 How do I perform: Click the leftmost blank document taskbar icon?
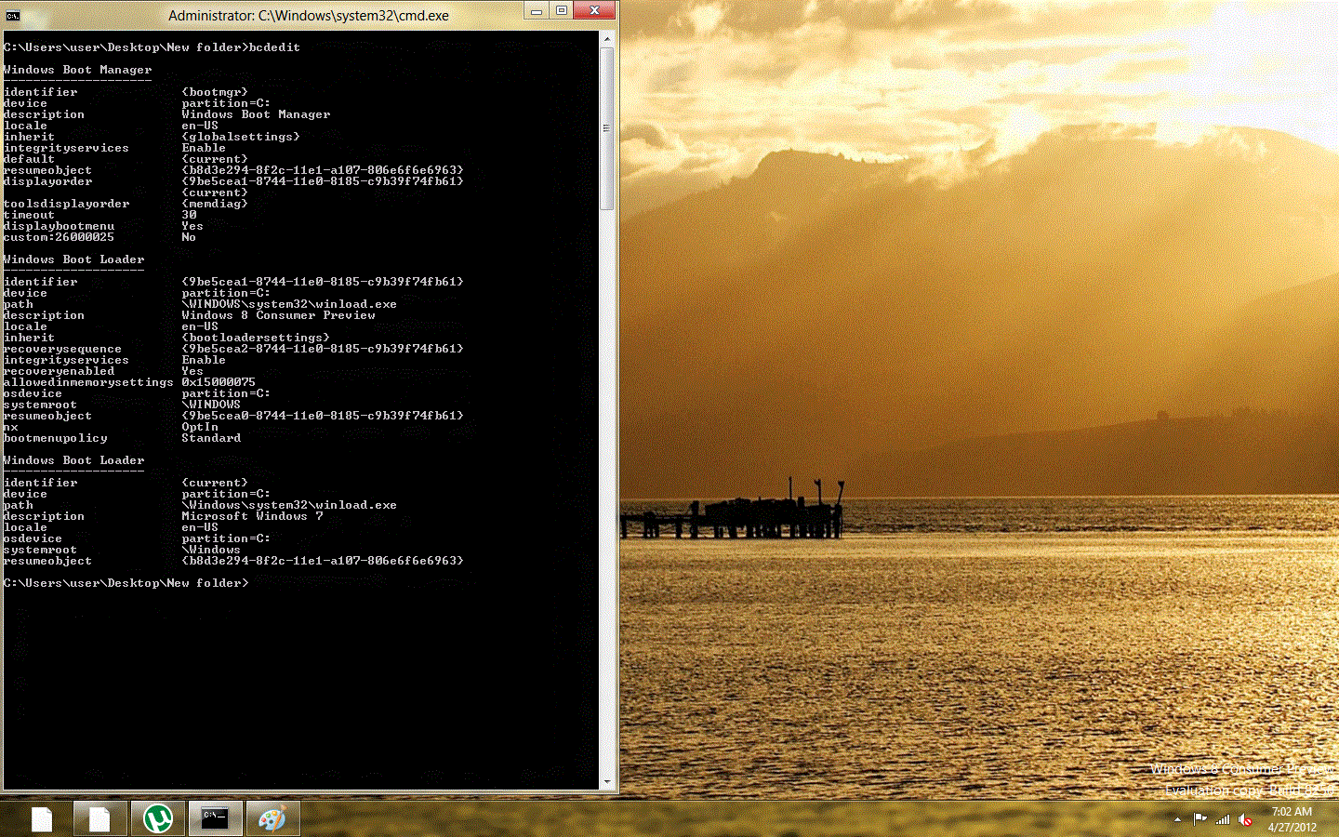pos(43,819)
